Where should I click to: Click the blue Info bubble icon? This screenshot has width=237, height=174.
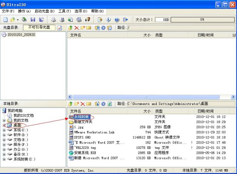pos(108,20)
